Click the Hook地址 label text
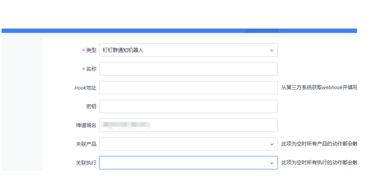This screenshot has width=366, height=196. (85, 88)
